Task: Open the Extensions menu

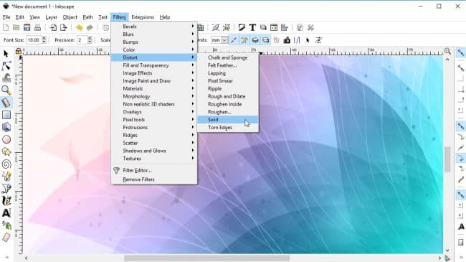Action: (x=143, y=17)
